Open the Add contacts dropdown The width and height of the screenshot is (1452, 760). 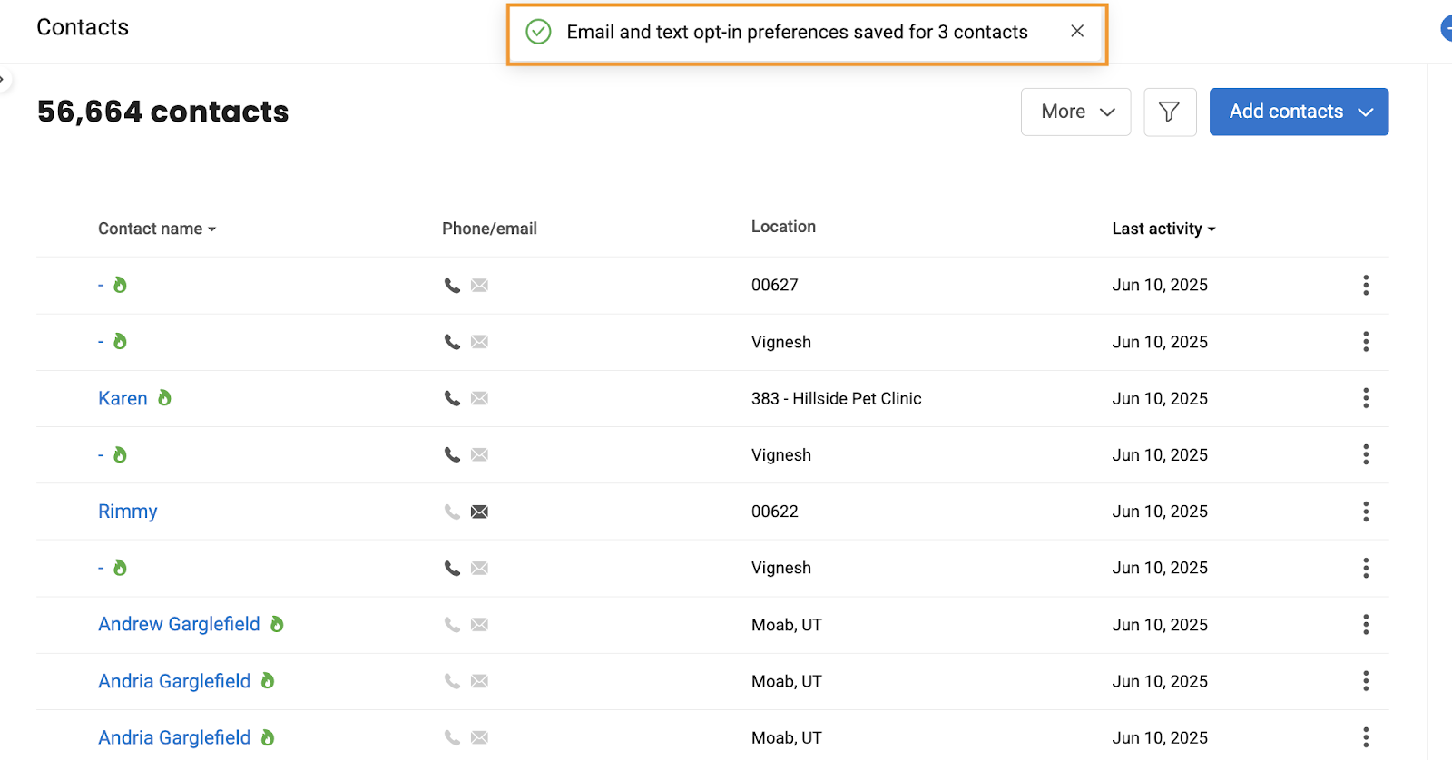pos(1299,112)
